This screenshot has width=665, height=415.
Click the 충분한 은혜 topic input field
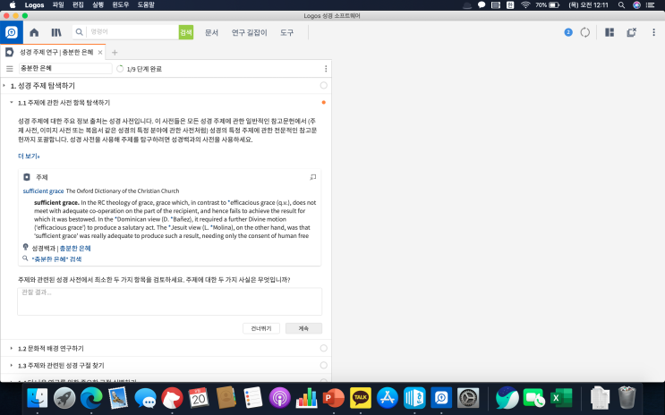point(65,68)
